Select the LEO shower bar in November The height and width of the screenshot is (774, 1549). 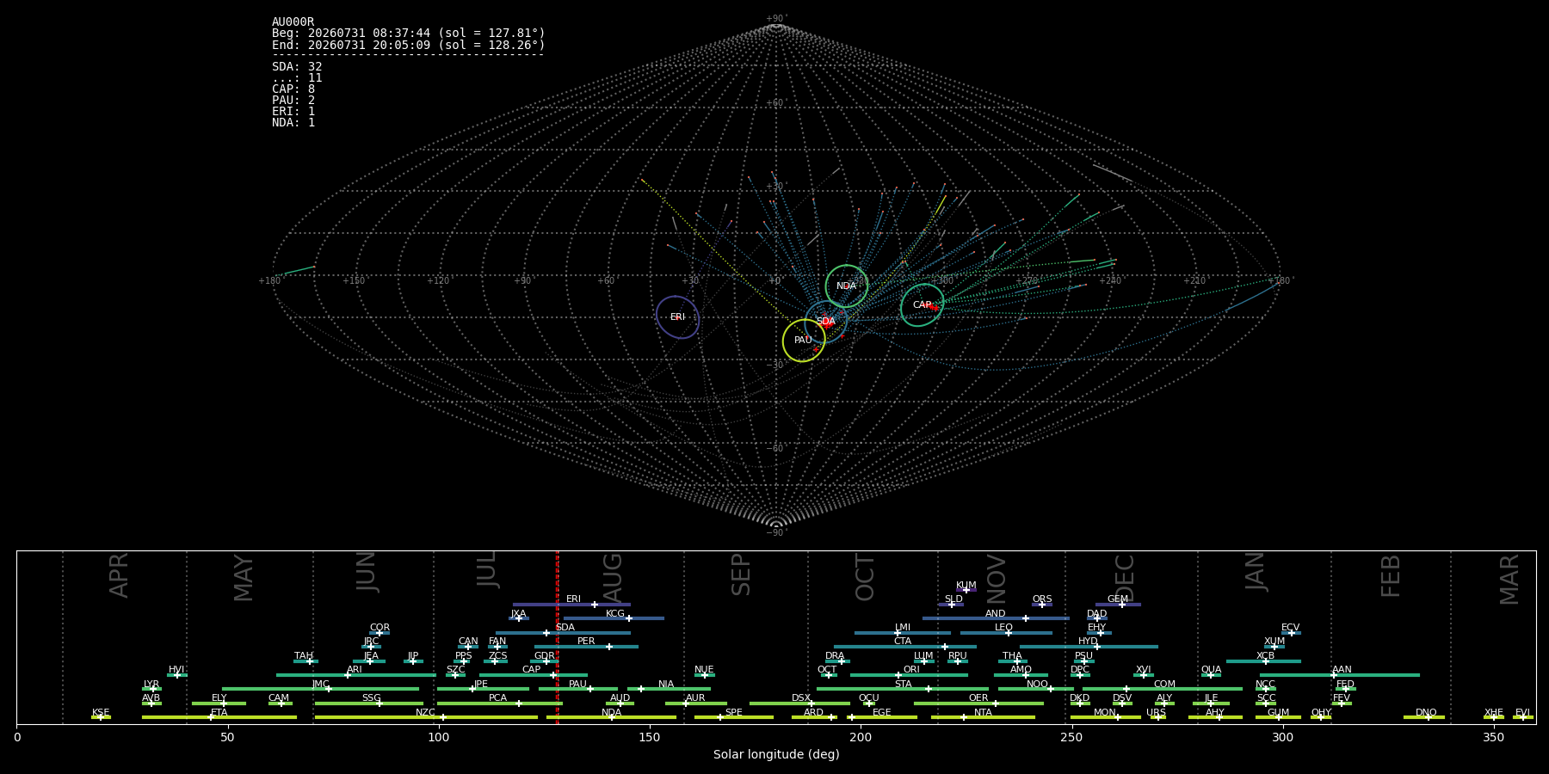(x=1006, y=633)
